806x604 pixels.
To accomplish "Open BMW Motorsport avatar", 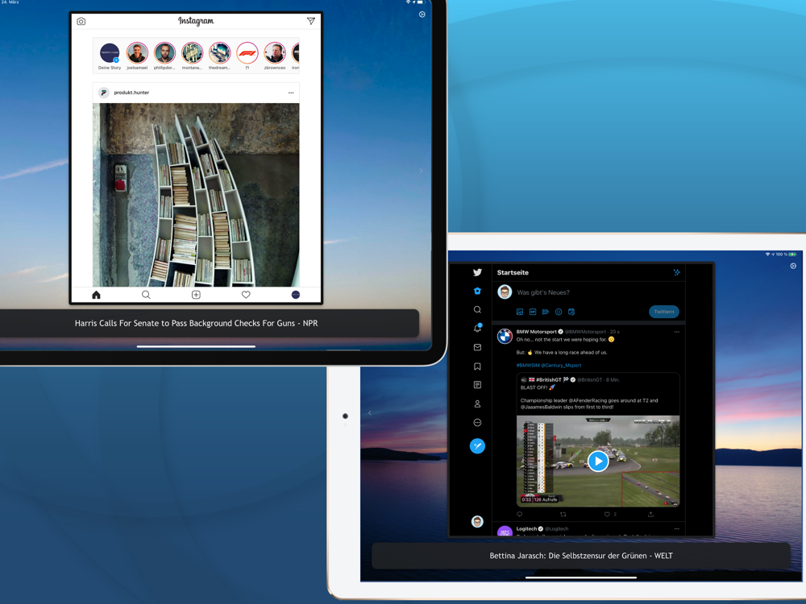I will (x=505, y=337).
